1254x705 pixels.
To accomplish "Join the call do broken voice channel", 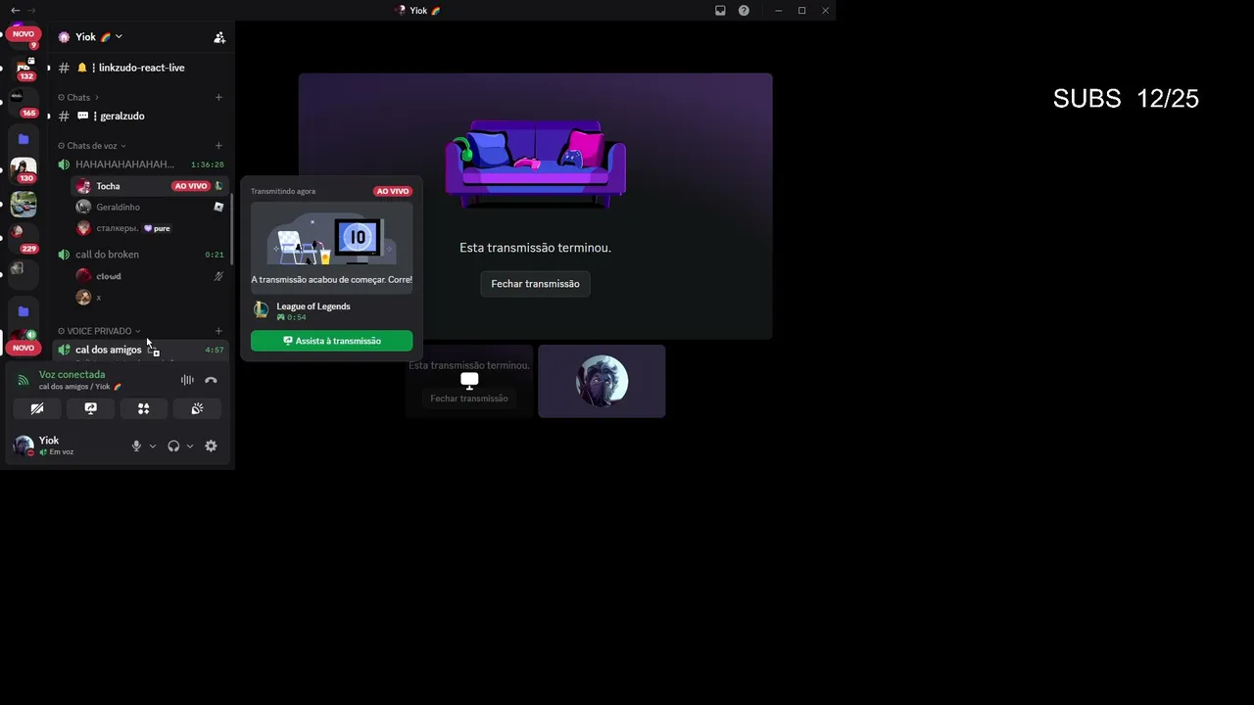I will point(139,255).
